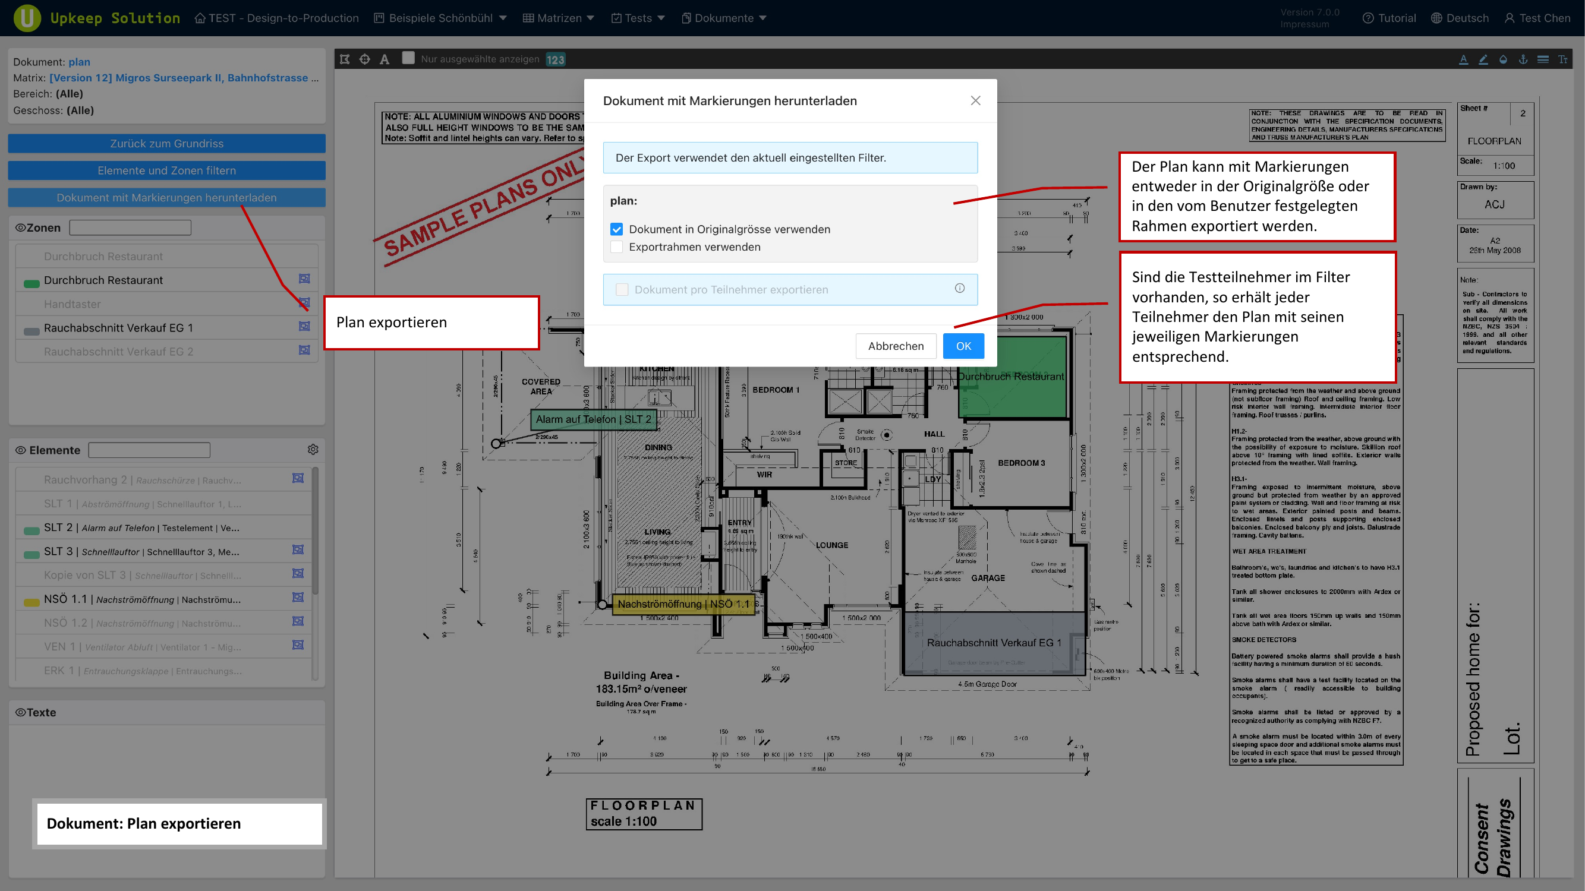The height and width of the screenshot is (891, 1585).
Task: Enable Exportrahmen verwenden checkbox
Action: (x=616, y=247)
